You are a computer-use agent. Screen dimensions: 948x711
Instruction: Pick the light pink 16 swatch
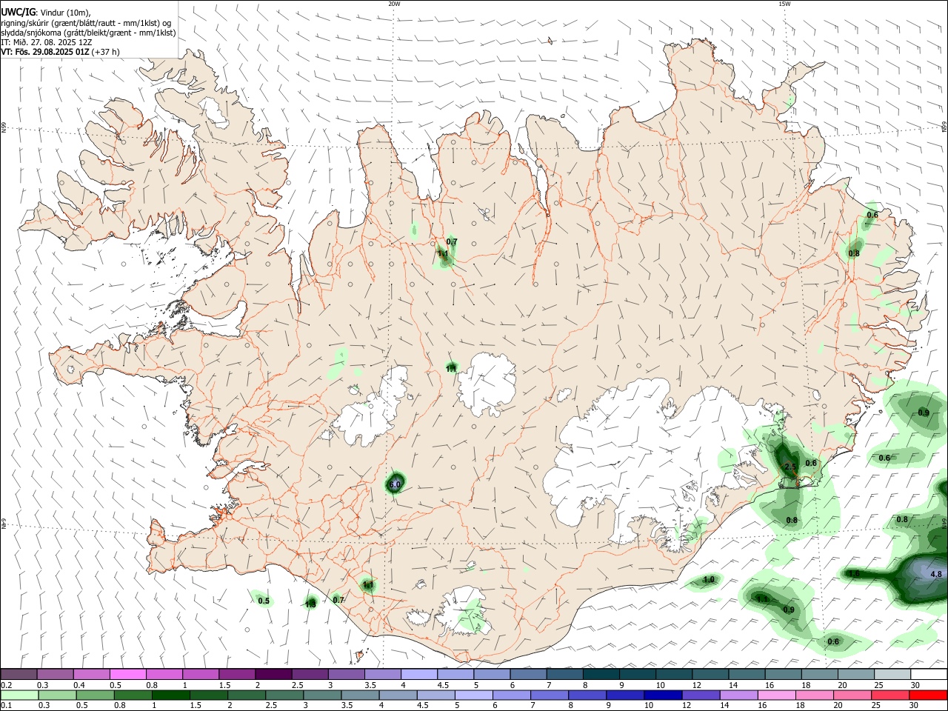777,695
